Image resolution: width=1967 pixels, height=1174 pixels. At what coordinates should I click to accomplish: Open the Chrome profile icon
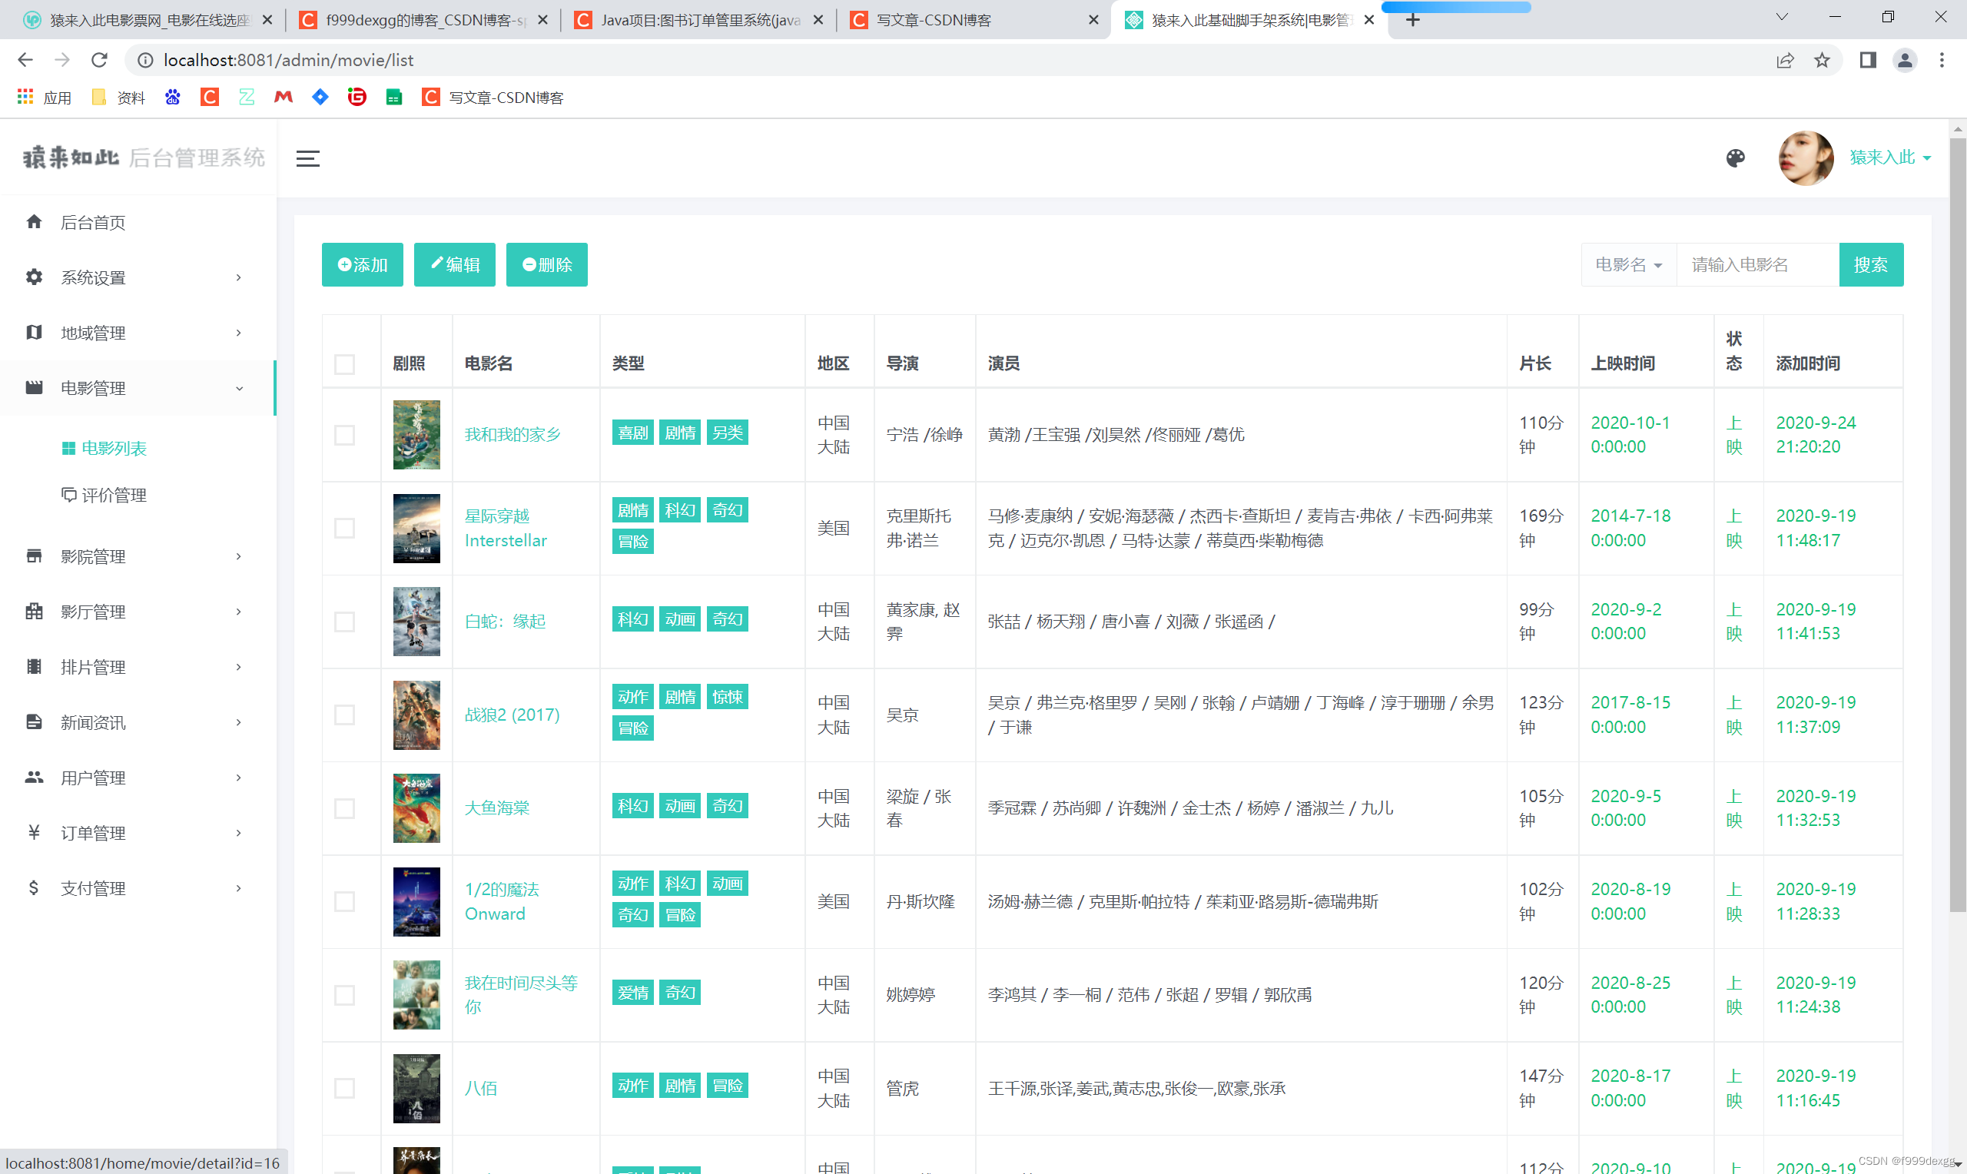click(1905, 60)
